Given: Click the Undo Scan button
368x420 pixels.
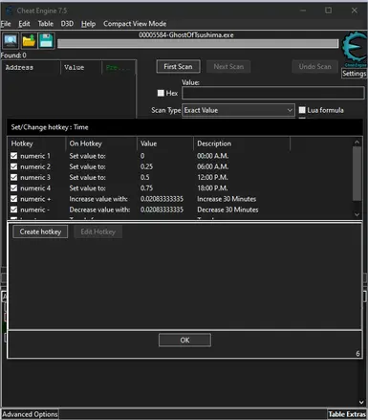Looking at the screenshot, I should (314, 66).
